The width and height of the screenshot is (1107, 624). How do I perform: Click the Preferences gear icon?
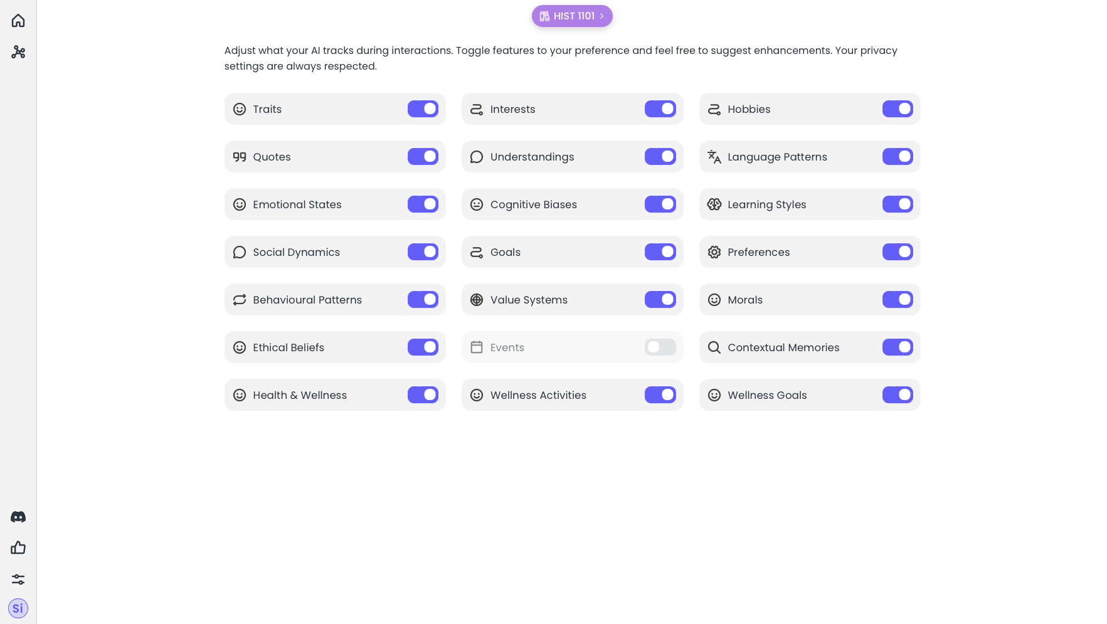click(x=714, y=252)
